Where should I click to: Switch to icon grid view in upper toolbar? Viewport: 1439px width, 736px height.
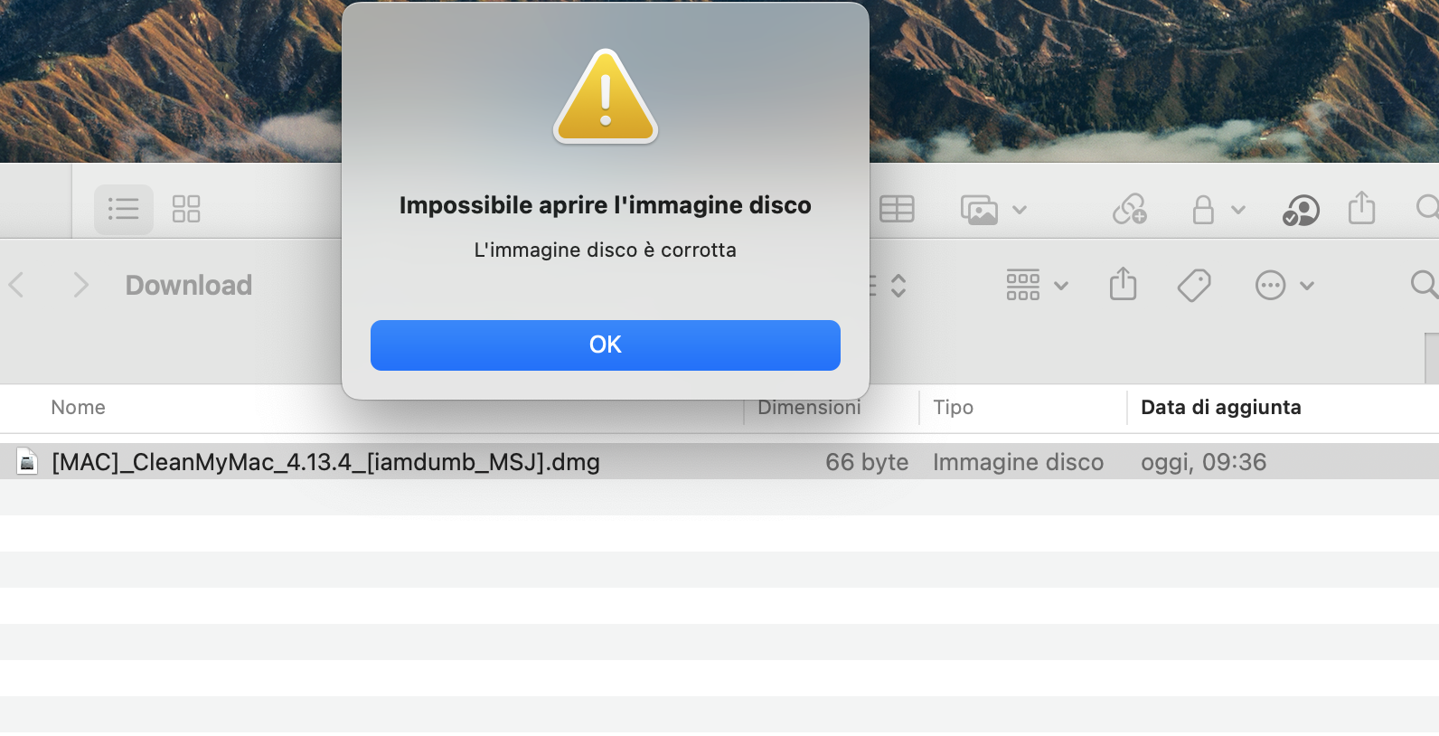coord(186,209)
